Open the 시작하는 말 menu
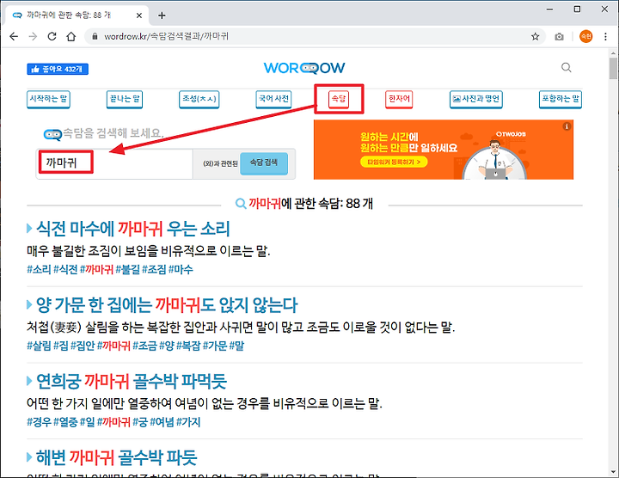This screenshot has height=478, width=619. pos(48,99)
